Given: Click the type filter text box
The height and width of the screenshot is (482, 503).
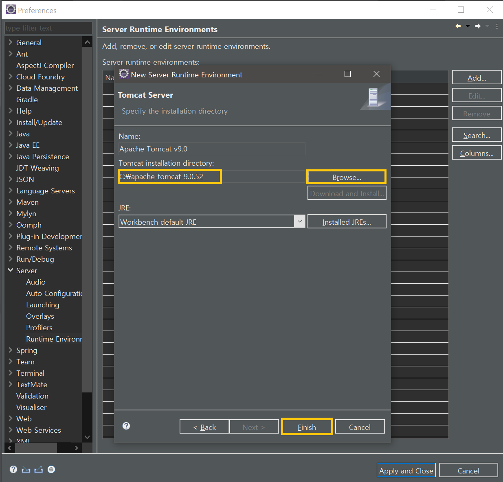Looking at the screenshot, I should [48, 28].
